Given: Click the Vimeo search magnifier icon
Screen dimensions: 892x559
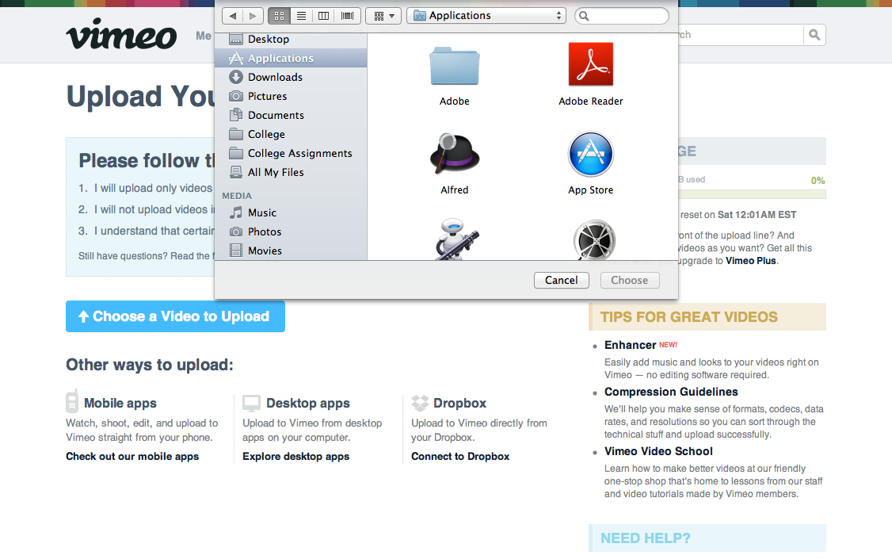Looking at the screenshot, I should [814, 35].
